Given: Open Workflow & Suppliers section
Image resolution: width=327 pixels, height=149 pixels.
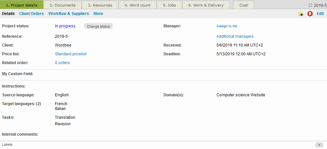Looking at the screenshot, I should pos(68,14).
